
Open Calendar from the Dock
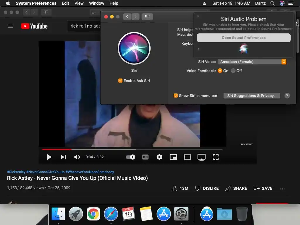(128, 214)
